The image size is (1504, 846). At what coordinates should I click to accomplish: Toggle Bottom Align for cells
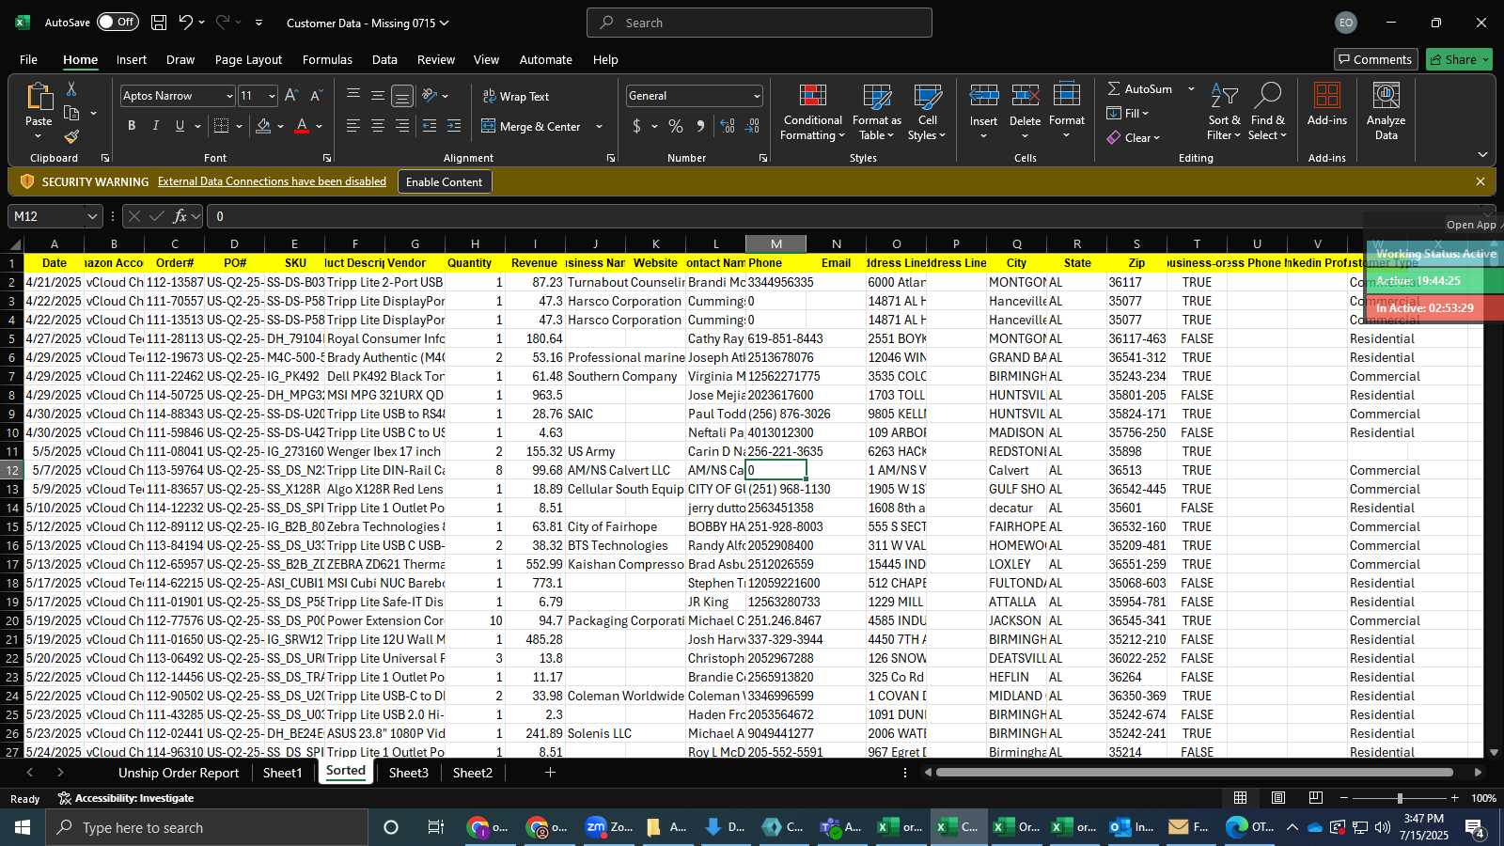[x=402, y=96]
